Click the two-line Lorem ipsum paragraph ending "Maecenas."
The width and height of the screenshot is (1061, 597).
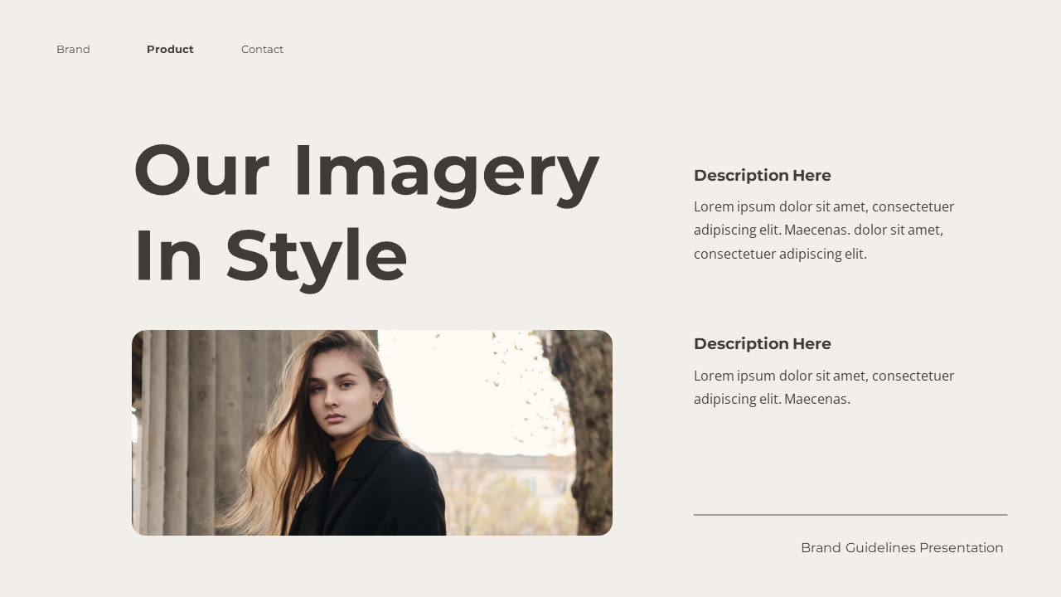click(x=824, y=387)
